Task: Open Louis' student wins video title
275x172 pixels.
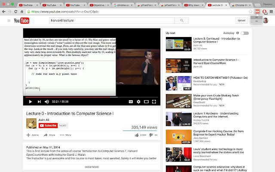Action: click(x=218, y=150)
